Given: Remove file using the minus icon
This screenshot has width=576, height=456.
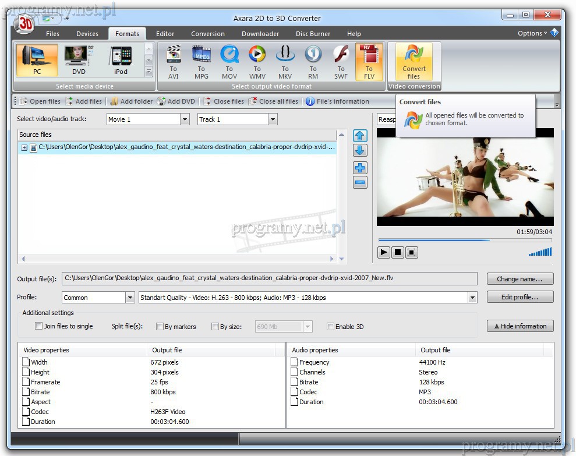Looking at the screenshot, I should (360, 182).
